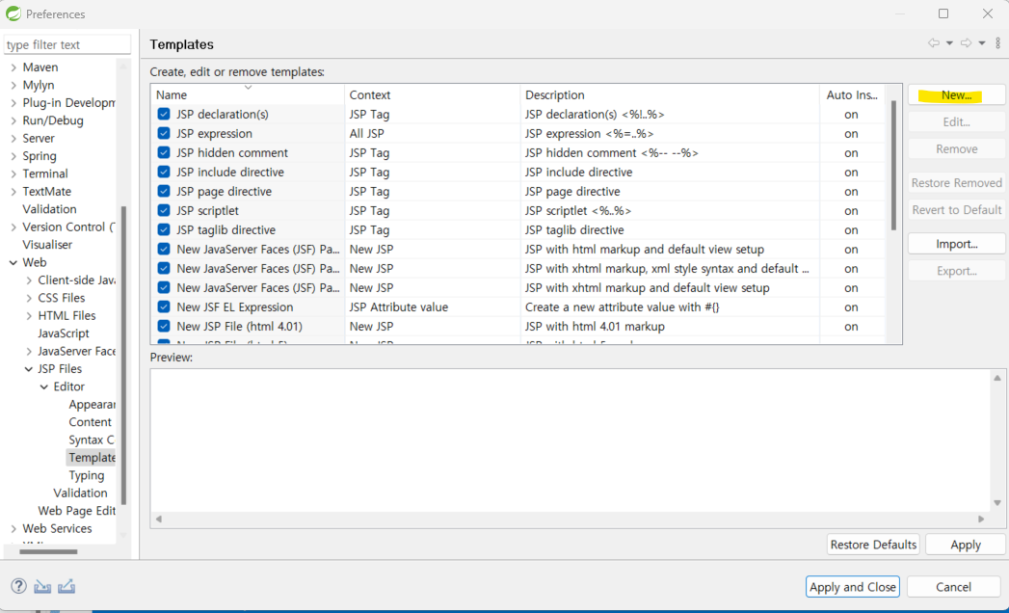Expand the Web Services tree node

(13, 528)
